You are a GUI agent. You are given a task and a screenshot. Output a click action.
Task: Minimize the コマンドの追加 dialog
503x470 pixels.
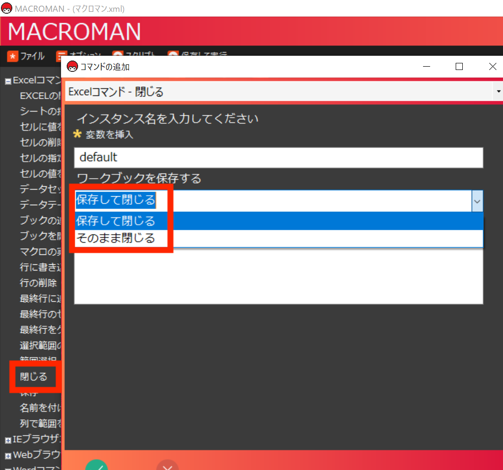coord(426,66)
